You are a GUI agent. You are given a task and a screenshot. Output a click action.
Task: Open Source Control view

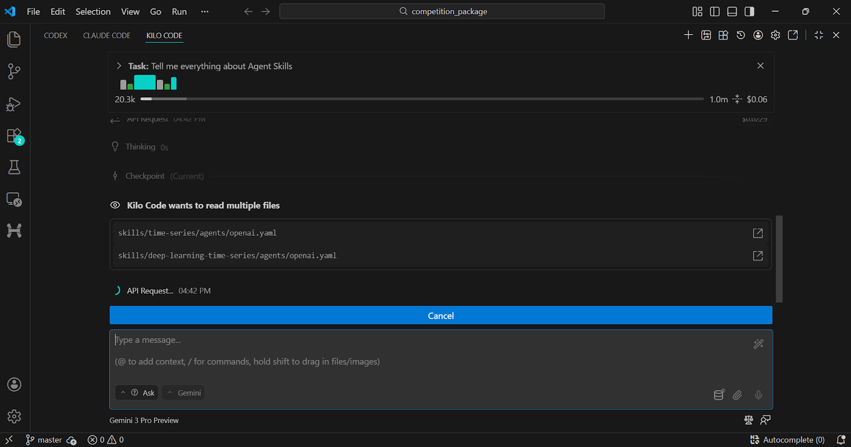click(x=14, y=71)
